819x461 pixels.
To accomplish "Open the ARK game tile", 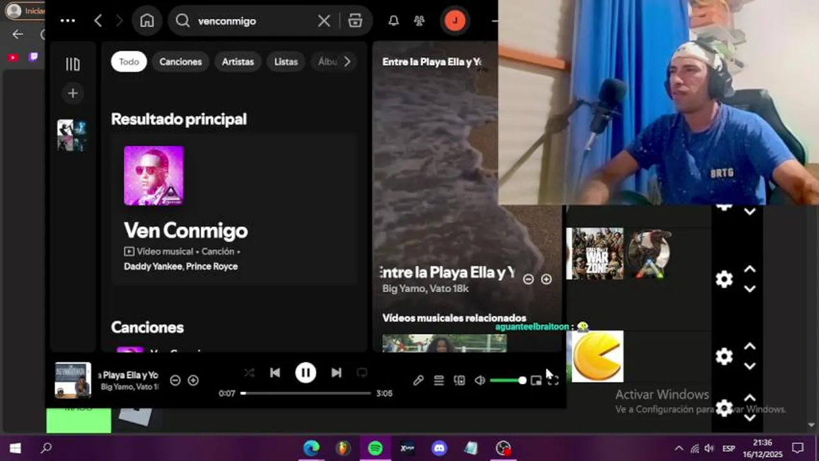I will pyautogui.click(x=650, y=254).
